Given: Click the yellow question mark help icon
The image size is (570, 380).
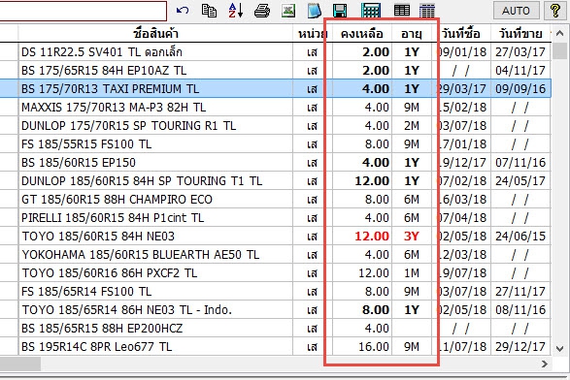Looking at the screenshot, I should point(555,11).
